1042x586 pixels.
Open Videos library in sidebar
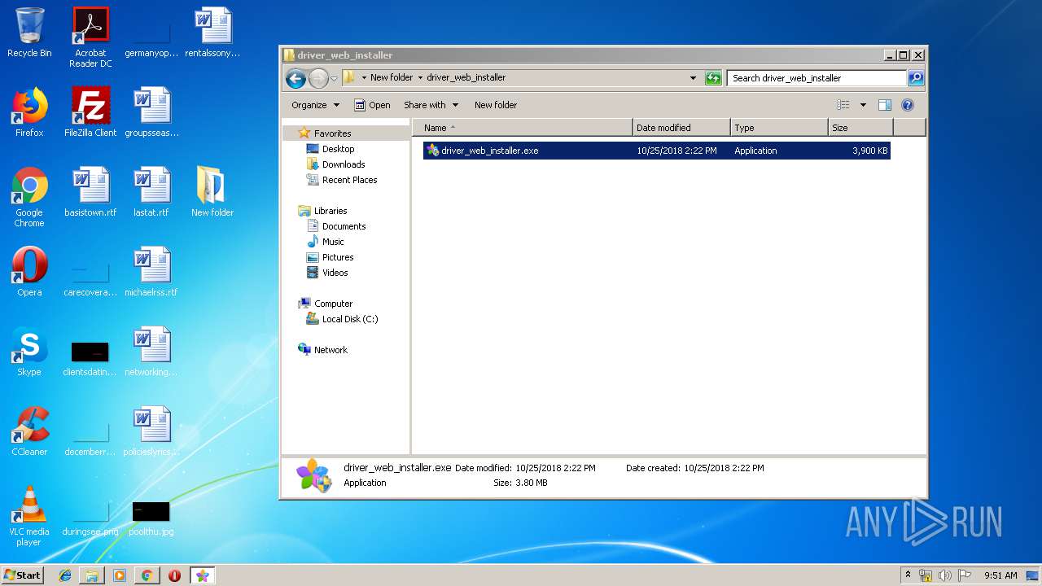click(x=335, y=273)
